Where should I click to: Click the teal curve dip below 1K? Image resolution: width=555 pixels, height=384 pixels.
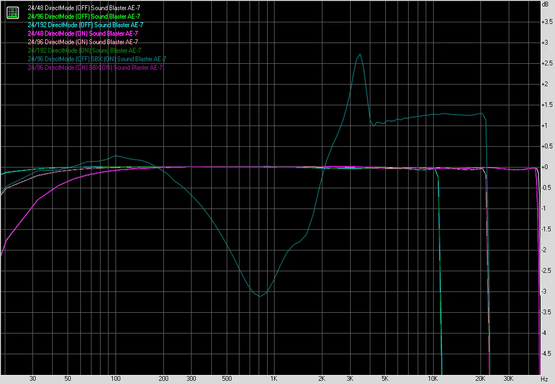260,296
